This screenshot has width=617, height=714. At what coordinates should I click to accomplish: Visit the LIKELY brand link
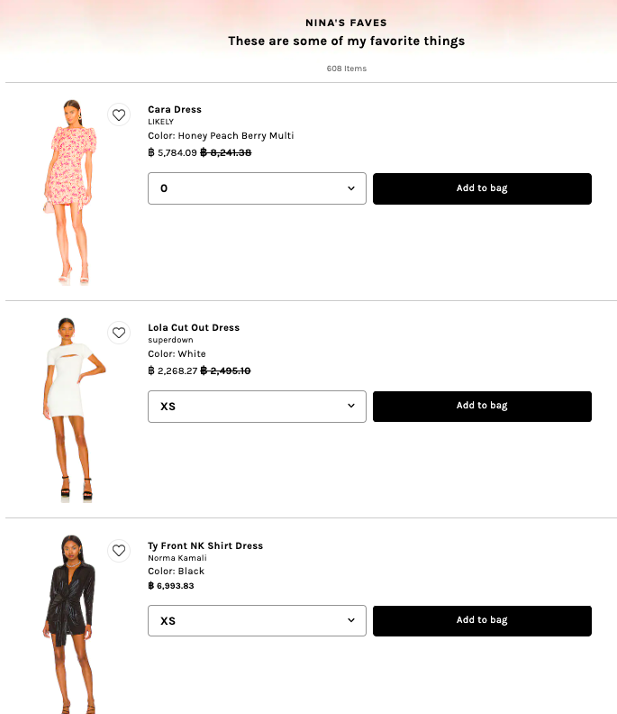pyautogui.click(x=160, y=122)
